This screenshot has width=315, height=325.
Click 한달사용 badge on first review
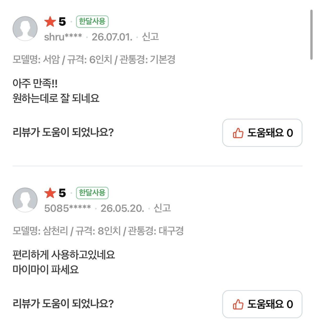(92, 21)
